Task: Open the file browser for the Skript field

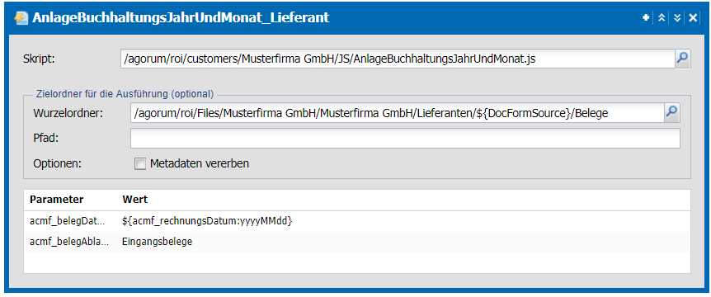Action: point(682,59)
